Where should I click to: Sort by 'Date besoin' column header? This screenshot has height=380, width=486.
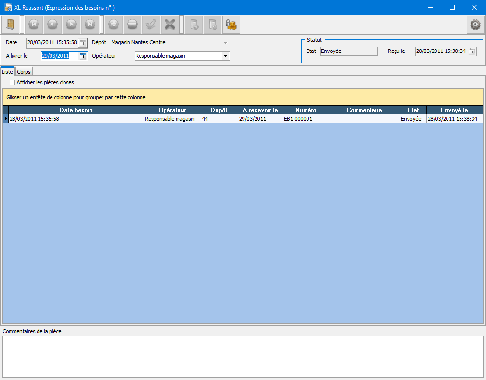76,110
